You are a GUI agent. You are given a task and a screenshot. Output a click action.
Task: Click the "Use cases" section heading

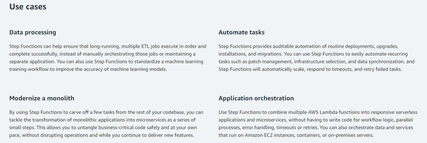(x=28, y=7)
